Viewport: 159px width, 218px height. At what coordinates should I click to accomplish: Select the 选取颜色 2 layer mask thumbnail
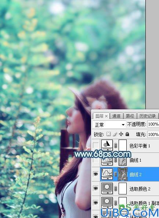pyautogui.click(x=123, y=189)
